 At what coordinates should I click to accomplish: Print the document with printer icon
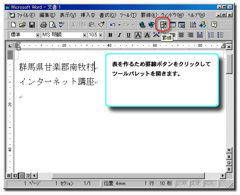pos(44,25)
